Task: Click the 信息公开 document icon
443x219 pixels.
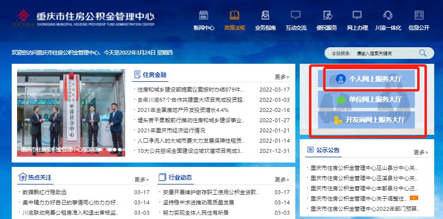Action: pyautogui.click(x=419, y=16)
